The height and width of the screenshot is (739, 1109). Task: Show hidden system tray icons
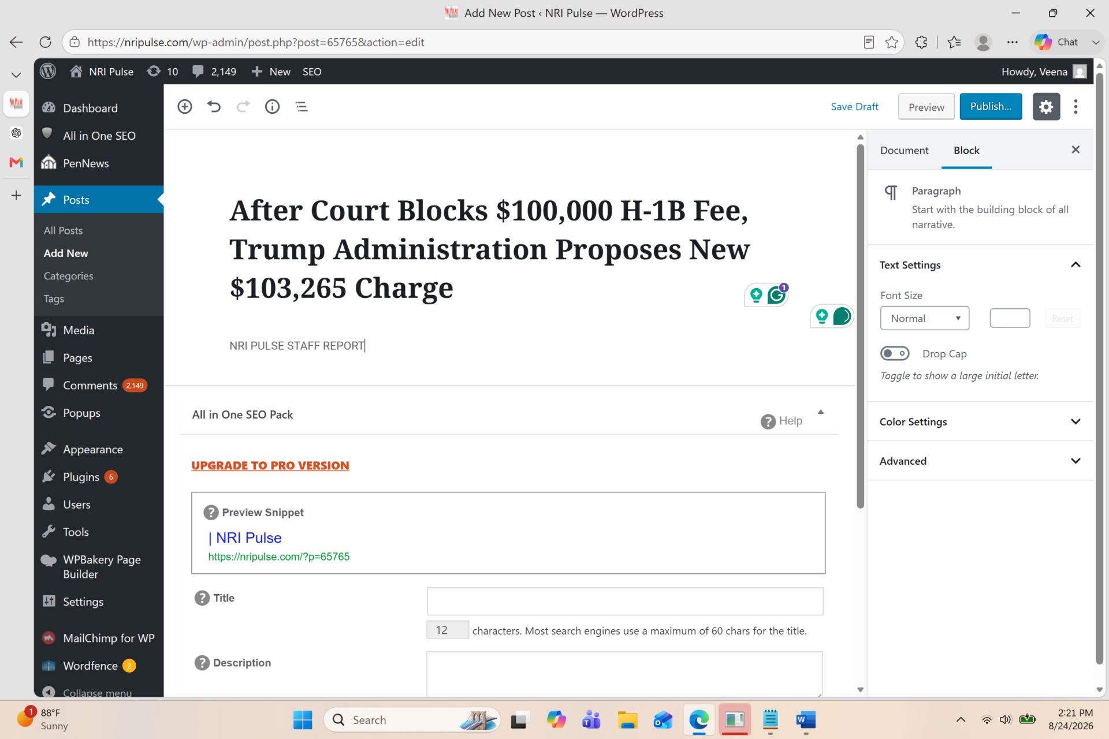pos(961,720)
